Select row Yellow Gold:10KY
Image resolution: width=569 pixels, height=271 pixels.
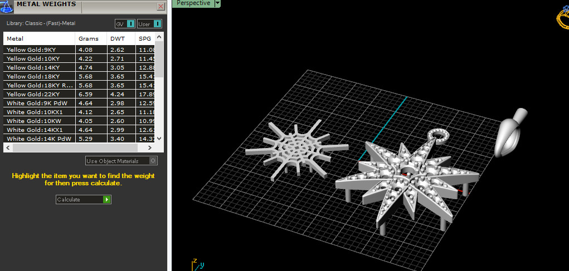tap(79, 58)
